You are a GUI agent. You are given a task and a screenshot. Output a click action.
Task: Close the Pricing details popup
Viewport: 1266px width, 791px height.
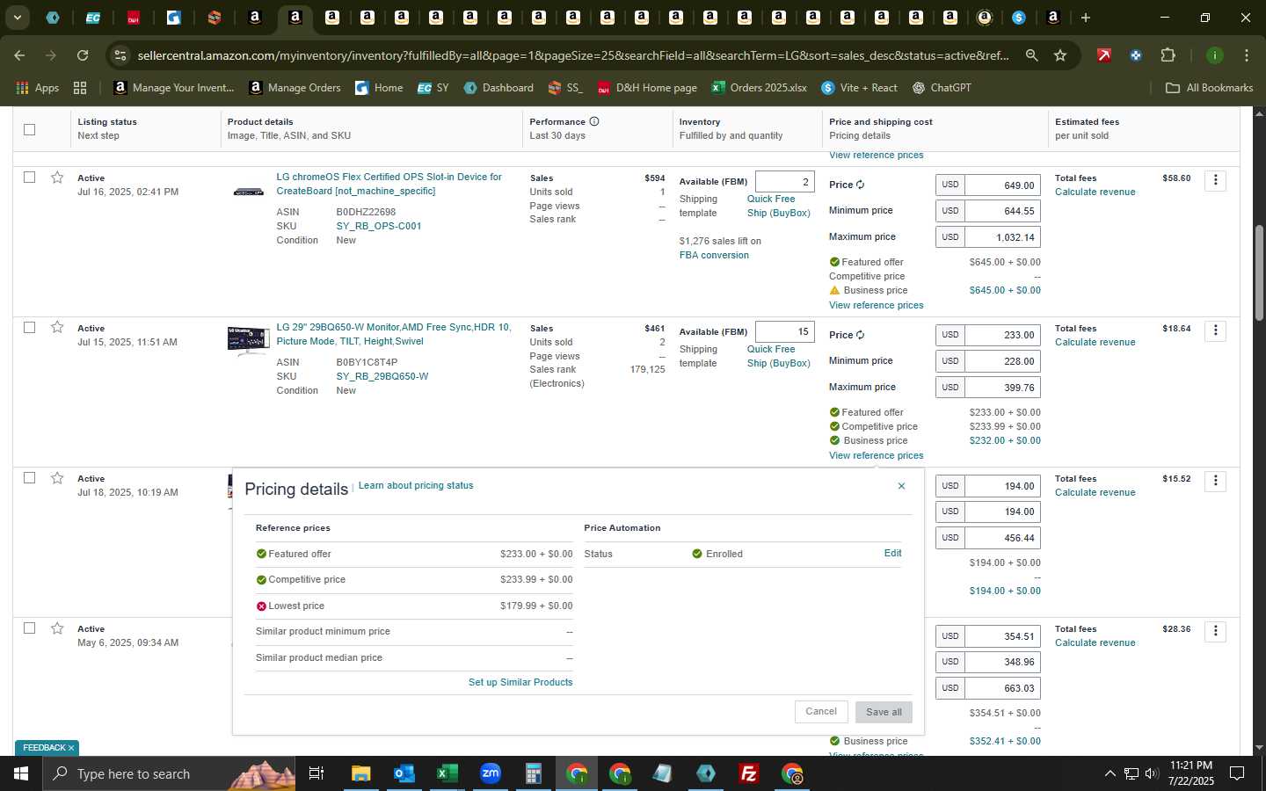(x=901, y=486)
